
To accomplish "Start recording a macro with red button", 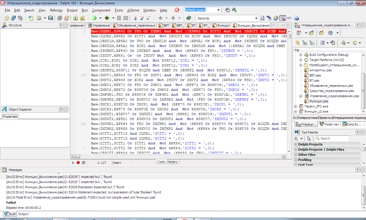I will tap(78, 162).
